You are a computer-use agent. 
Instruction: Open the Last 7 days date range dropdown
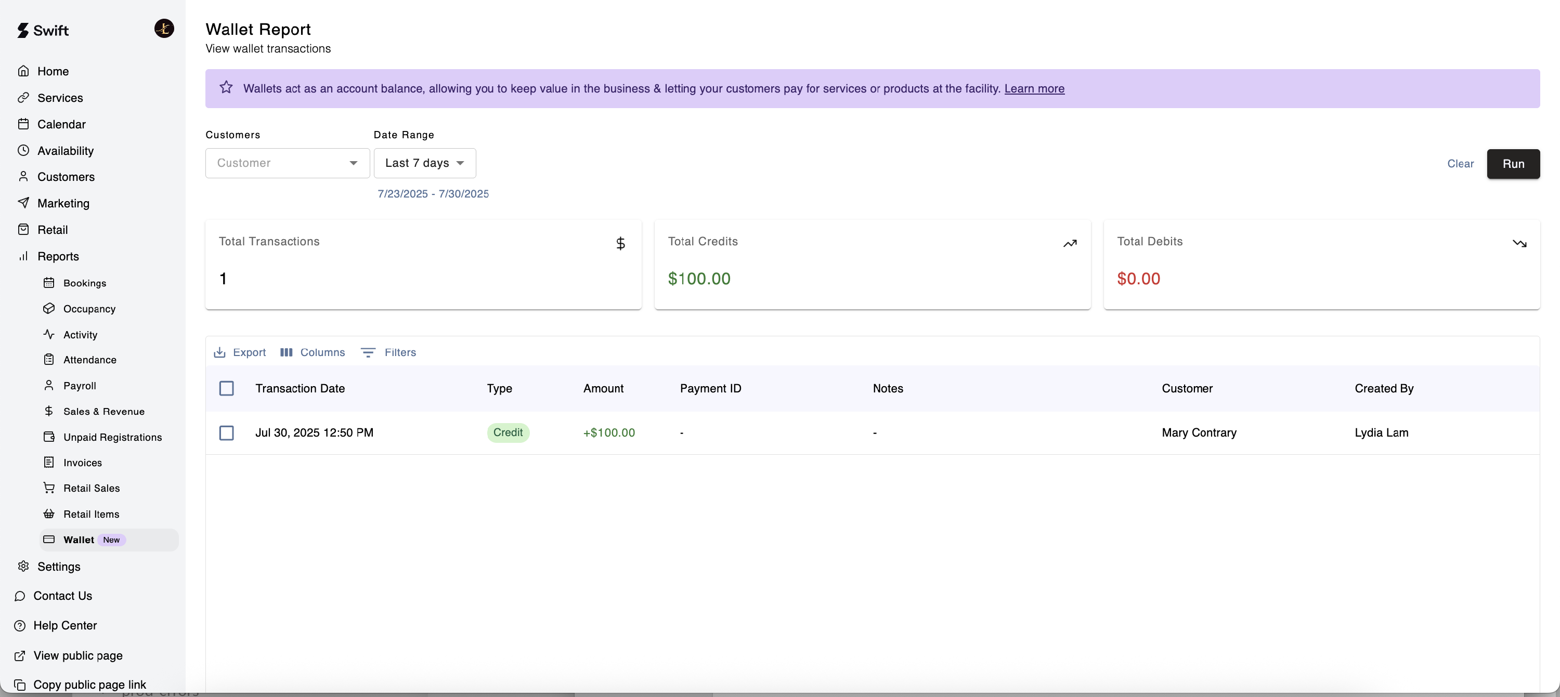424,163
